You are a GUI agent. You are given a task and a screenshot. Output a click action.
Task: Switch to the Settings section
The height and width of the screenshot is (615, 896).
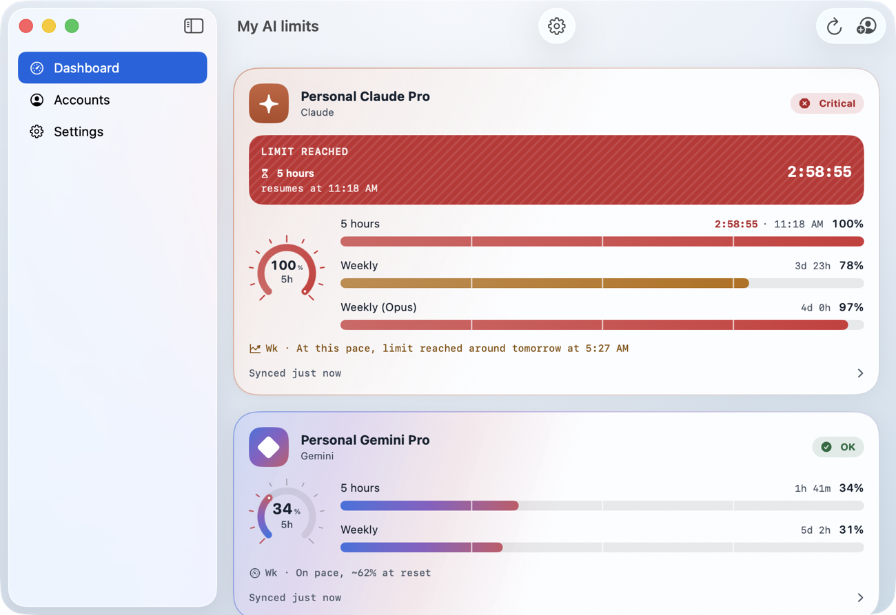112,132
